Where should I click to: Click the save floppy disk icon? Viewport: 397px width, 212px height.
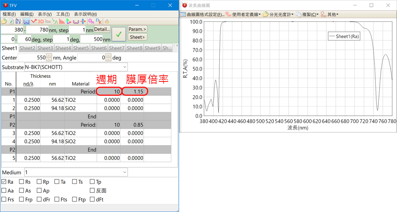tap(18, 21)
